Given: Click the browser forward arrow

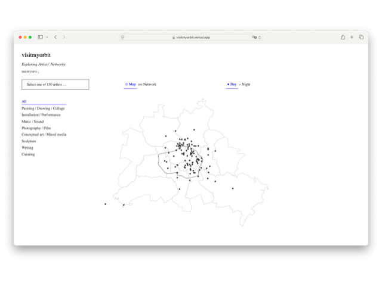Looking at the screenshot, I should (64, 37).
